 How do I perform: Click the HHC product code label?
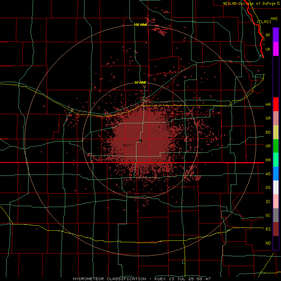(274, 19)
